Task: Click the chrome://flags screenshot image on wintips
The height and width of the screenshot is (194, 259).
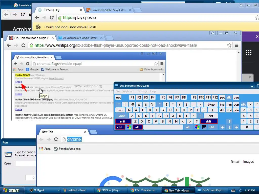Action: 89,86
